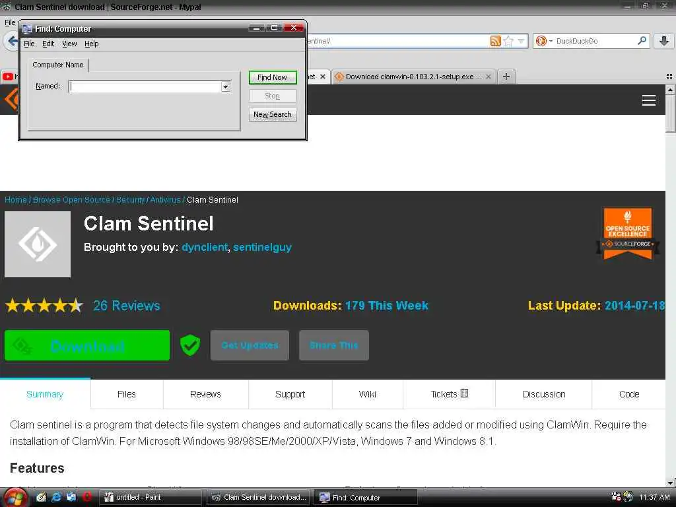Click the Last Update date 2014-07-18
This screenshot has height=507, width=676.
(x=634, y=305)
